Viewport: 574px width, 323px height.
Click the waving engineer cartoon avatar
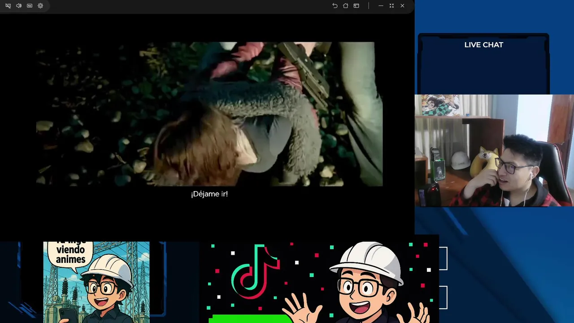(358, 283)
